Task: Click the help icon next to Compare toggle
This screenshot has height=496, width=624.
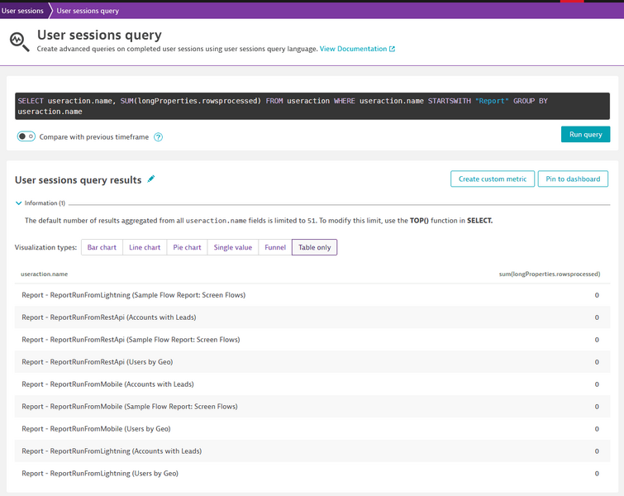Action: click(x=159, y=137)
